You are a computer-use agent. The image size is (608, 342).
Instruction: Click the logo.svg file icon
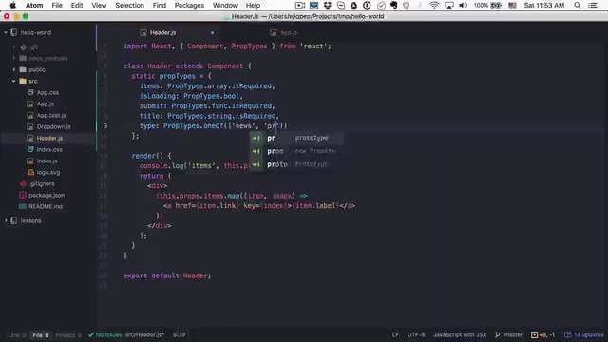tap(30, 172)
